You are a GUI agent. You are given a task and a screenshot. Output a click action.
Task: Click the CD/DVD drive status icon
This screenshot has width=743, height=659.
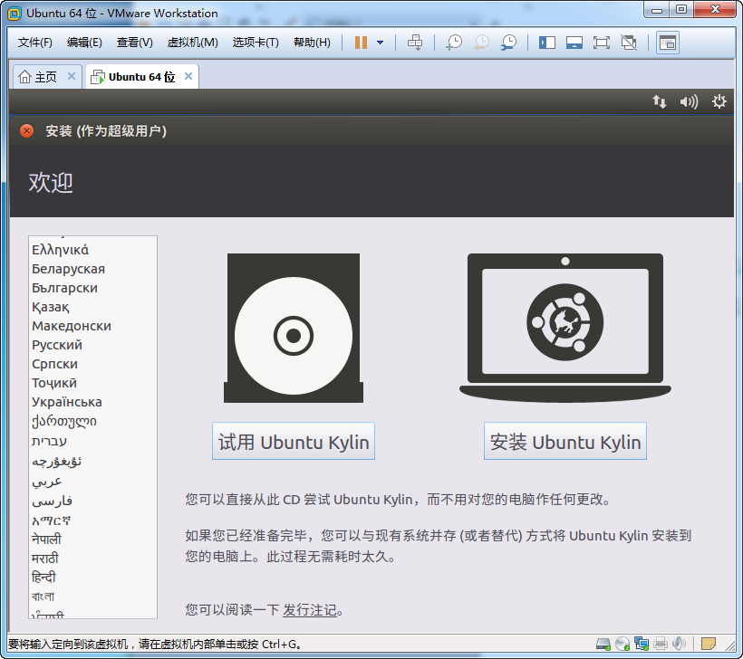point(622,644)
